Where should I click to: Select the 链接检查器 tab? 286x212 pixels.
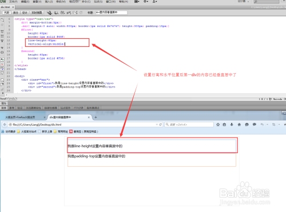click(51, 108)
